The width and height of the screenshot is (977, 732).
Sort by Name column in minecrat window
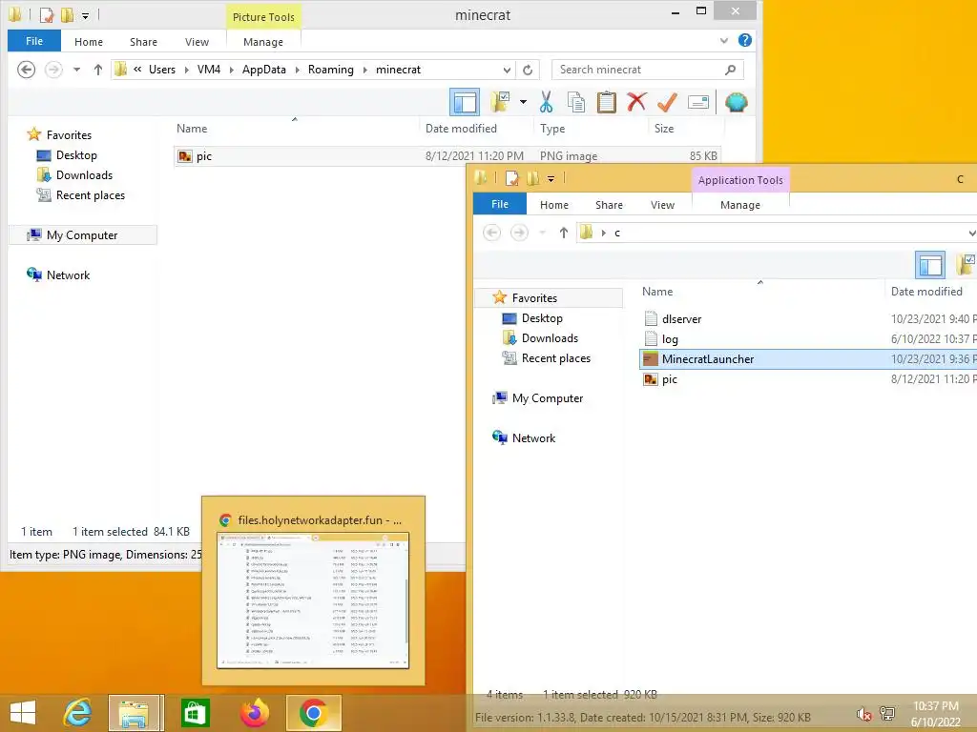tap(192, 129)
